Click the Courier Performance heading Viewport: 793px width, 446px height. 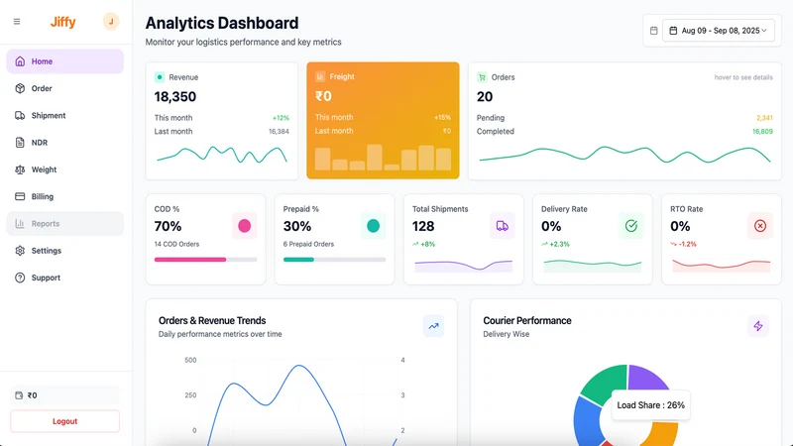(x=527, y=320)
